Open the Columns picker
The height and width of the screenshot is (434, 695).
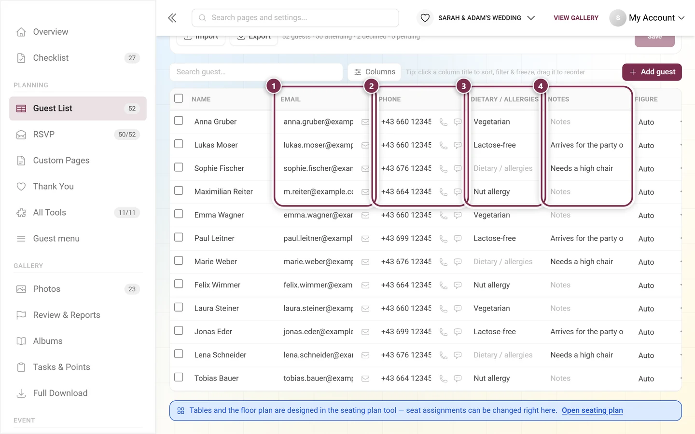[x=375, y=72]
